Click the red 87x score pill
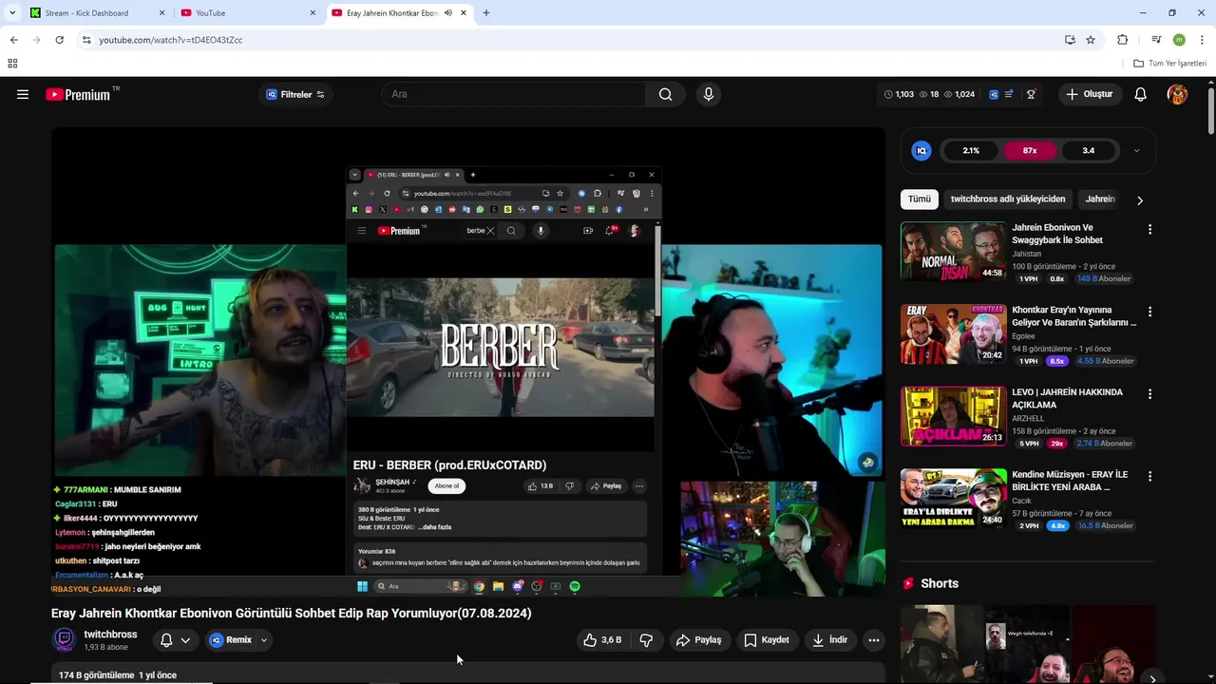1216x684 pixels. pos(1030,150)
